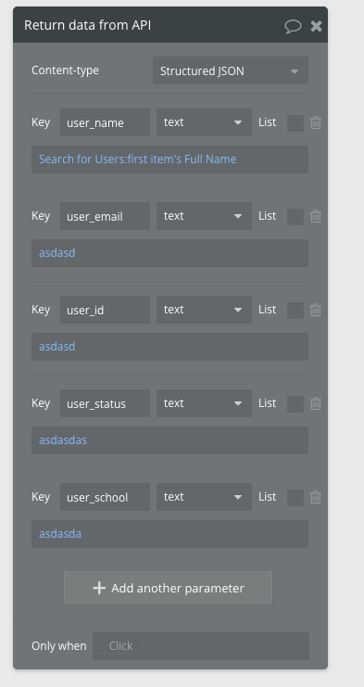Remove the user_id parameter via trash icon
This screenshot has height=687, width=364.
click(x=316, y=311)
